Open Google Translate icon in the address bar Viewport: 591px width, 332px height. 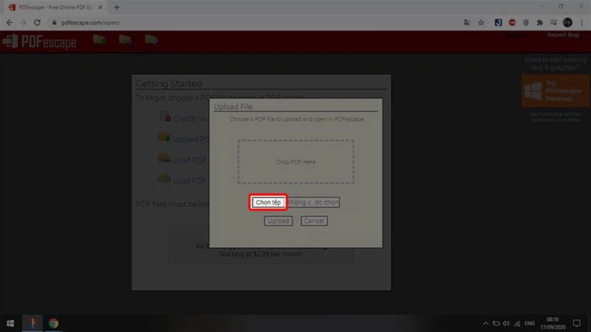[466, 23]
